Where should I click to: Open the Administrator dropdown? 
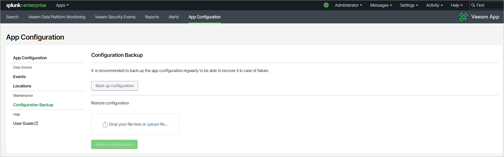[x=348, y=5]
